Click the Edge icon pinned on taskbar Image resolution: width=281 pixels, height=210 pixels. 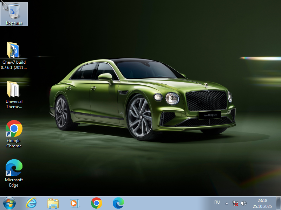(118, 203)
